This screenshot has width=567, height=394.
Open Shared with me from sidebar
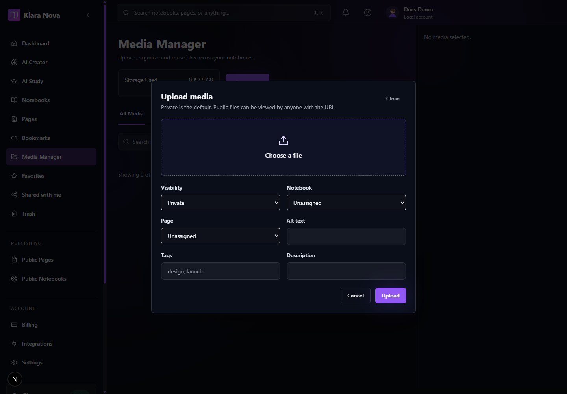coord(51,195)
